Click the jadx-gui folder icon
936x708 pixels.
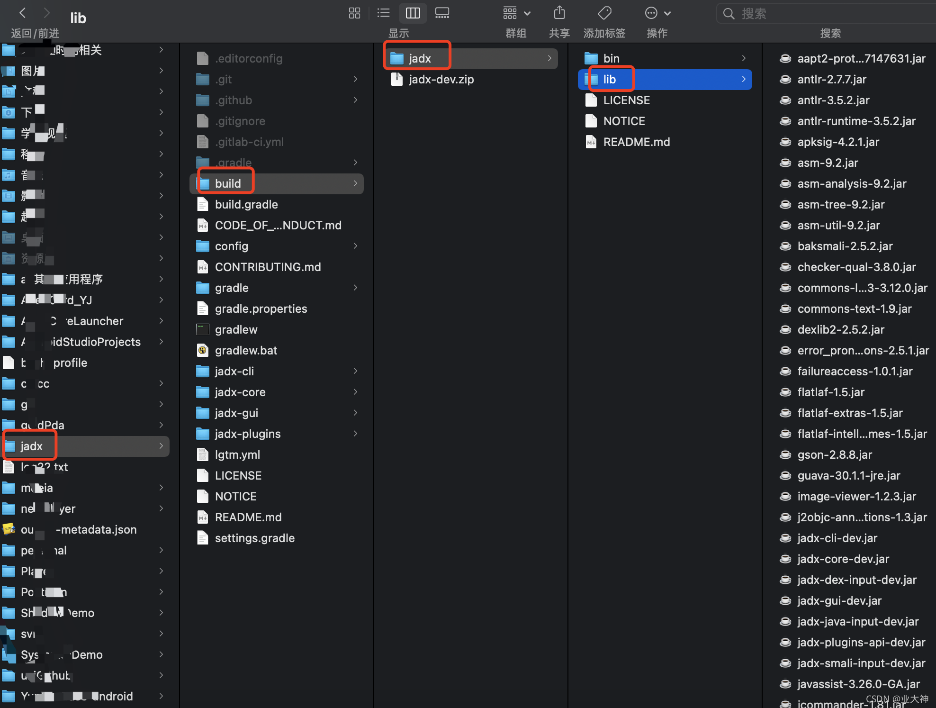203,413
